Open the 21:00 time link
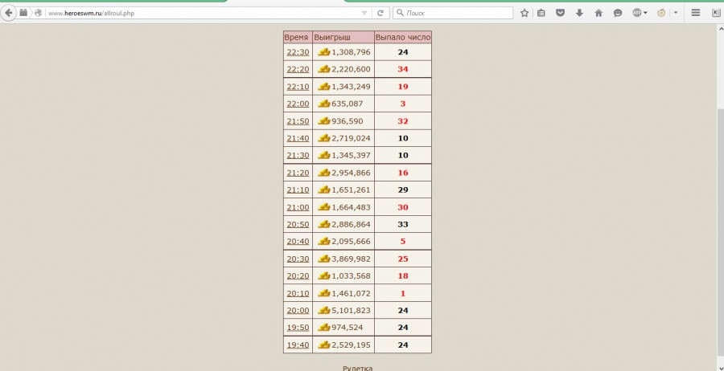This screenshot has width=724, height=371. (298, 207)
